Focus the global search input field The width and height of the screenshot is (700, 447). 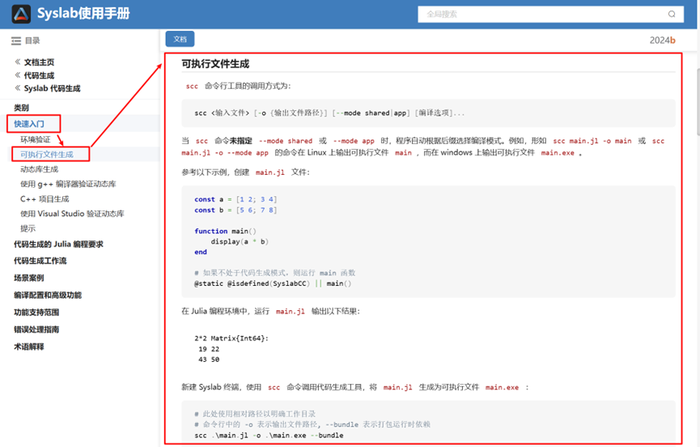(550, 15)
